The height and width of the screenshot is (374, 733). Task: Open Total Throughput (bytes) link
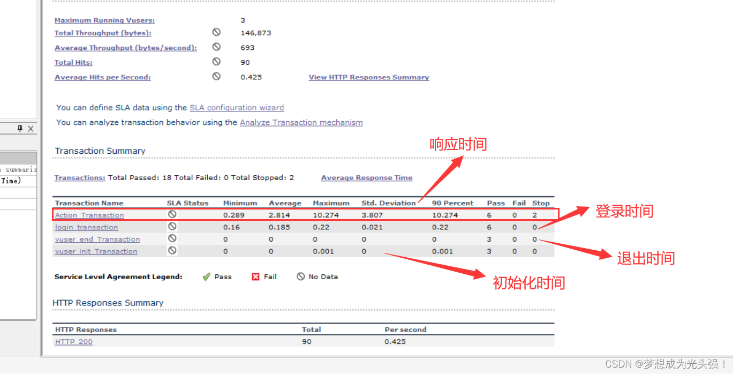[103, 33]
